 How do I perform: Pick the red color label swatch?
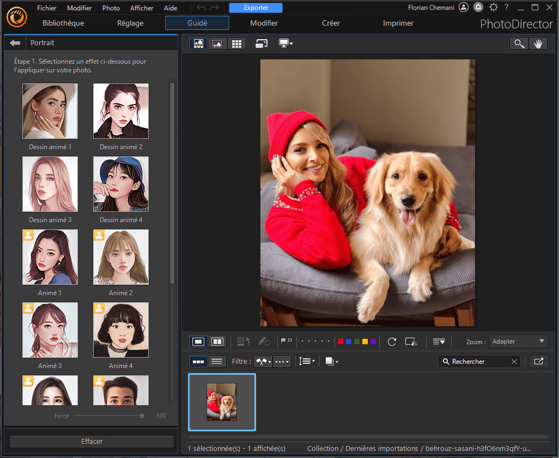coord(341,342)
